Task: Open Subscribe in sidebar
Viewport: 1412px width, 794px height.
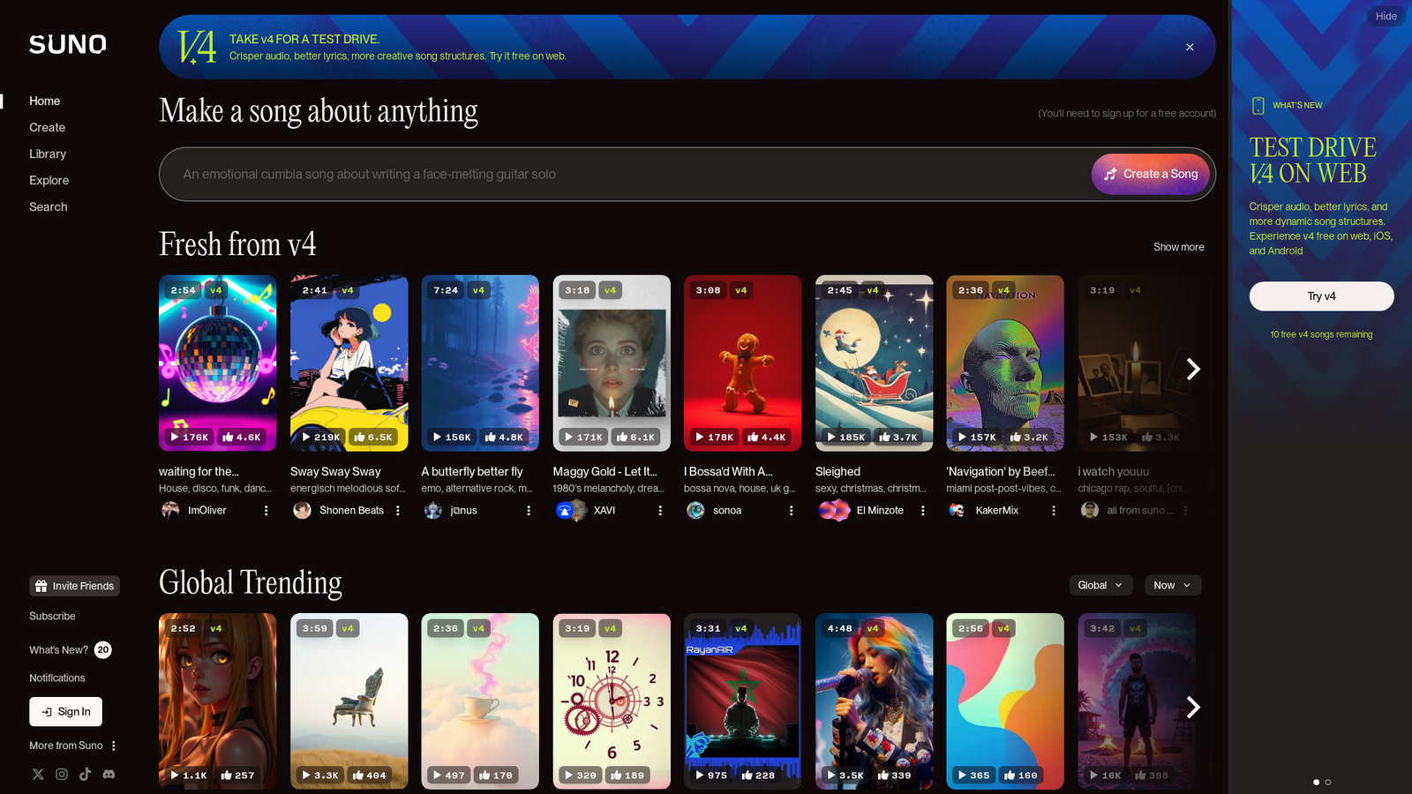Action: tap(52, 616)
